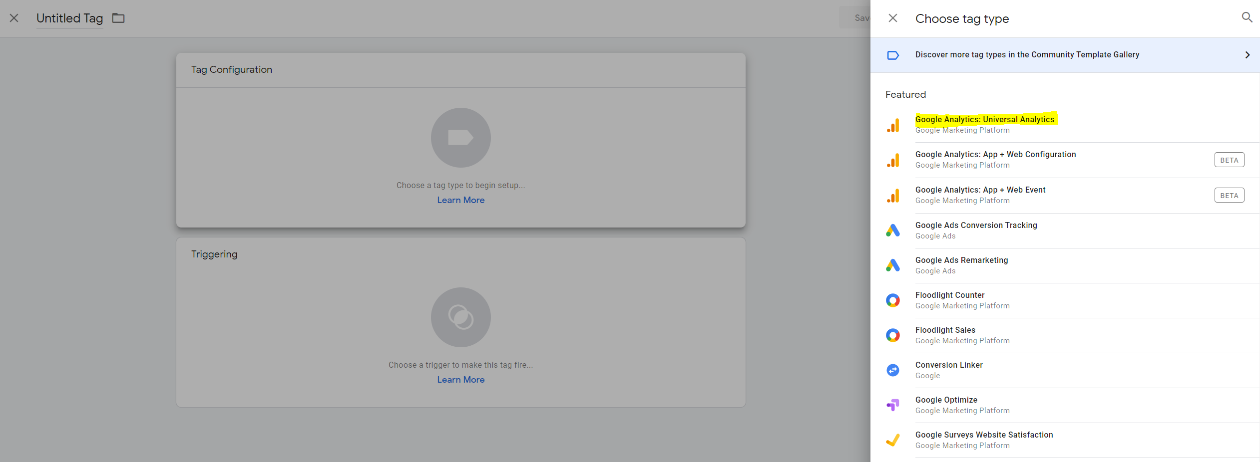Open the folder icon beside Untitled Tag
The width and height of the screenshot is (1260, 462).
point(118,18)
